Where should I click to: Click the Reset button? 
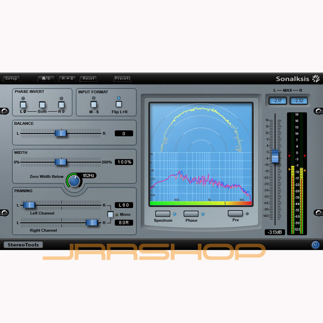(x=89, y=78)
